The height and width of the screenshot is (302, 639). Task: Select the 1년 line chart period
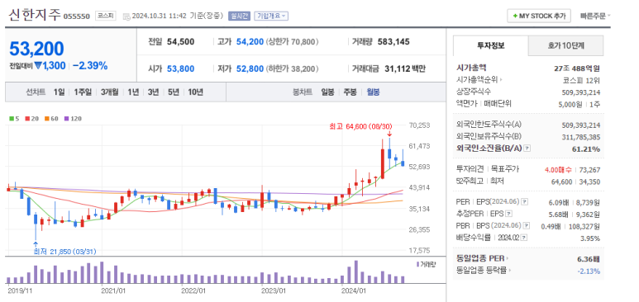pyautogui.click(x=133, y=92)
